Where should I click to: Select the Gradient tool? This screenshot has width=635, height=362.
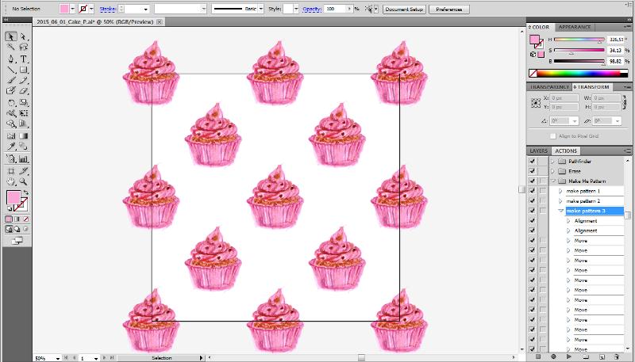24,136
